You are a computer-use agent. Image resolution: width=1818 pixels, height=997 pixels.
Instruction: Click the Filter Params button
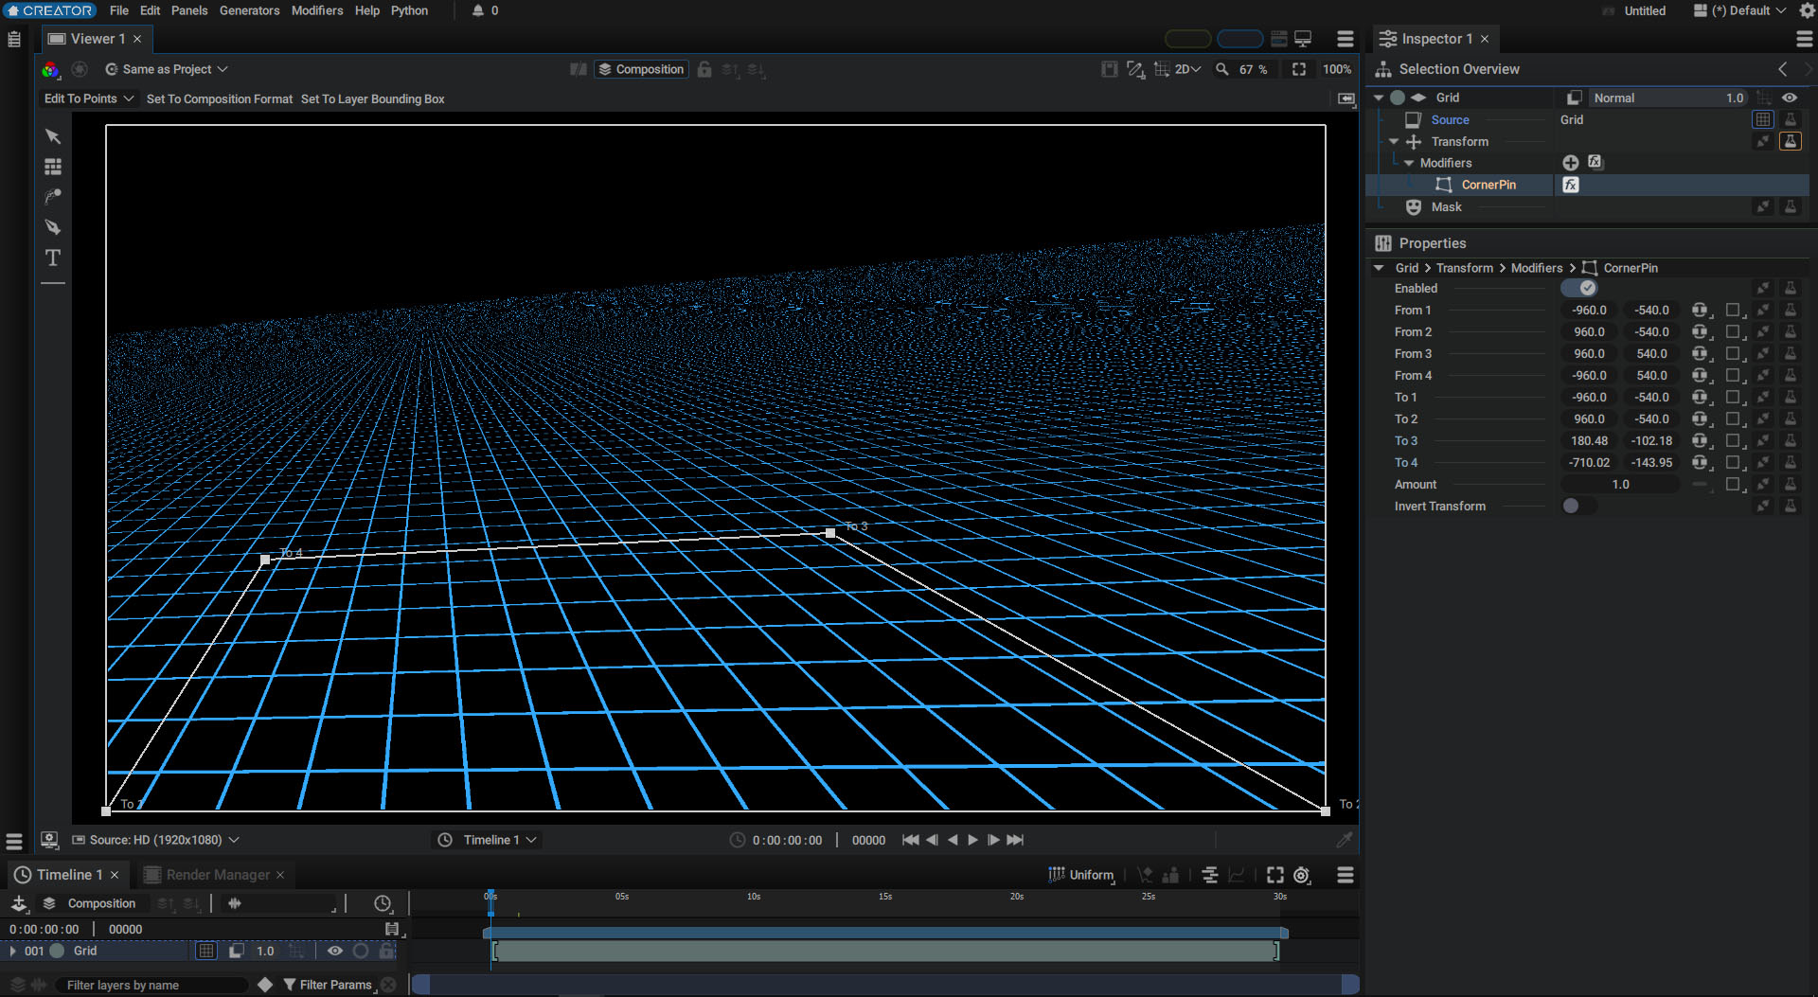click(329, 985)
